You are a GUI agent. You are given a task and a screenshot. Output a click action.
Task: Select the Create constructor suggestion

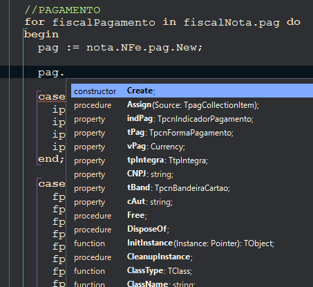(192, 91)
